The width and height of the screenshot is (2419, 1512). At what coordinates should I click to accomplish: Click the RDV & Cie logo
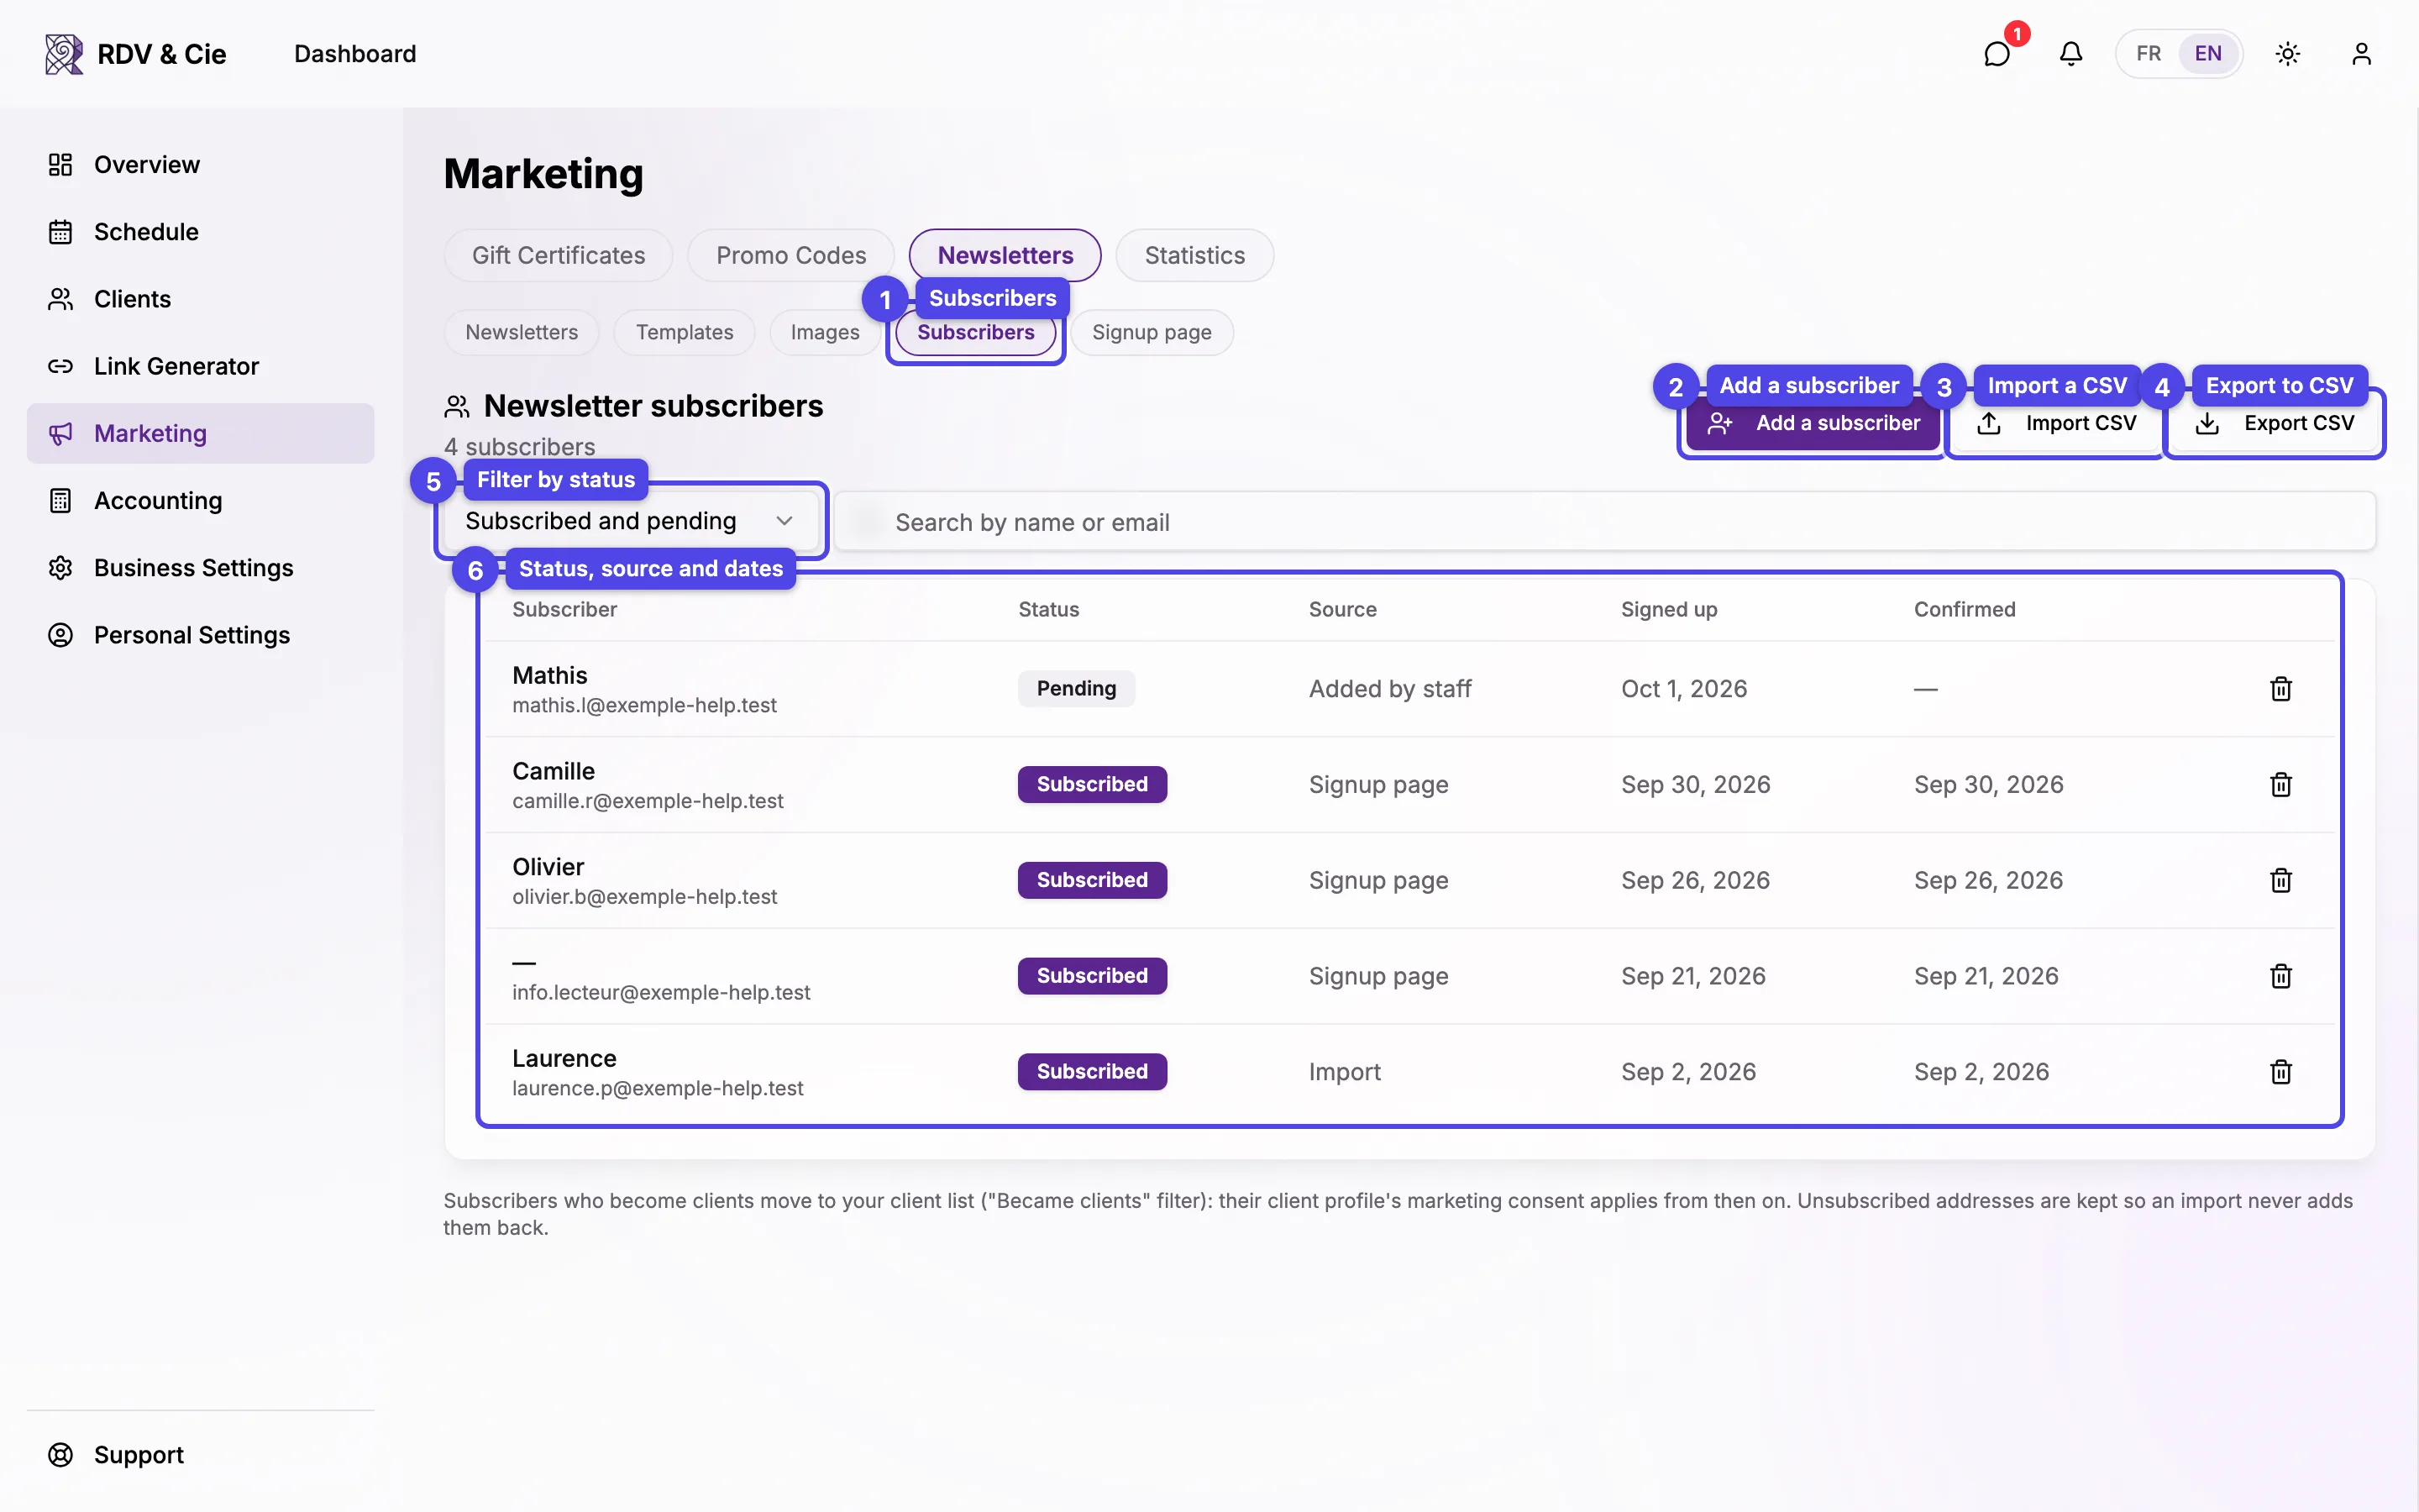pyautogui.click(x=135, y=53)
